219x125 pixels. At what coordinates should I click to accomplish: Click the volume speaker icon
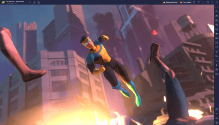pos(217,11)
